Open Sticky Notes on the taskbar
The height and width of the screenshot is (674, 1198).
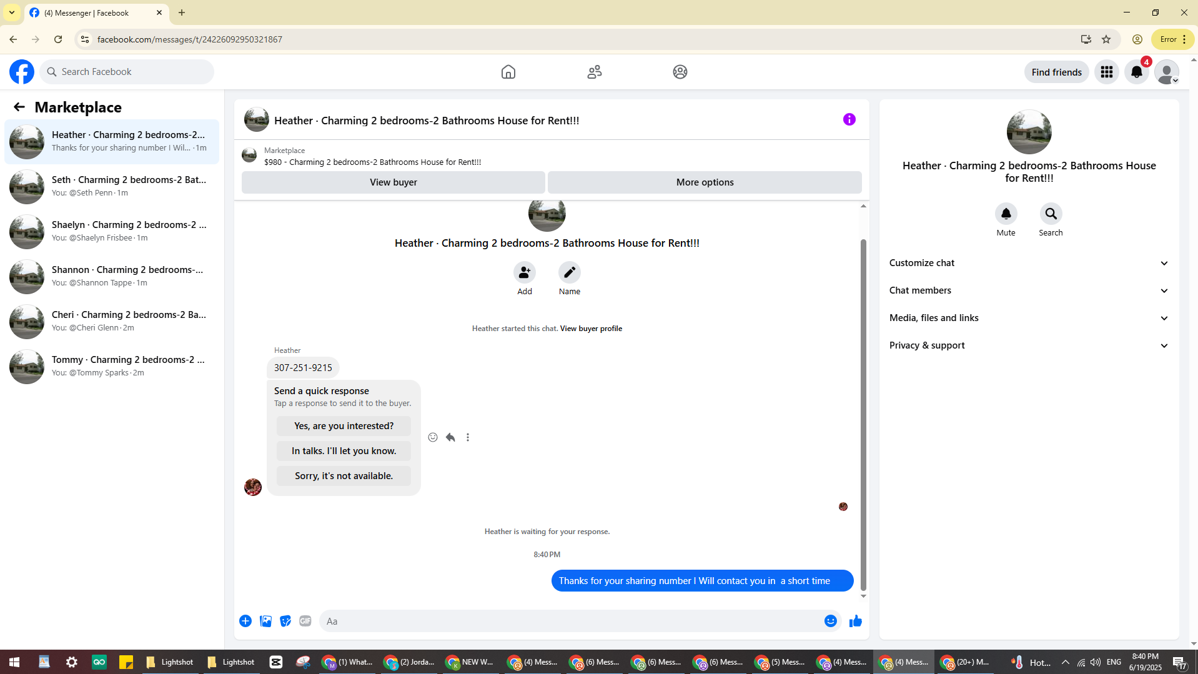tap(126, 662)
